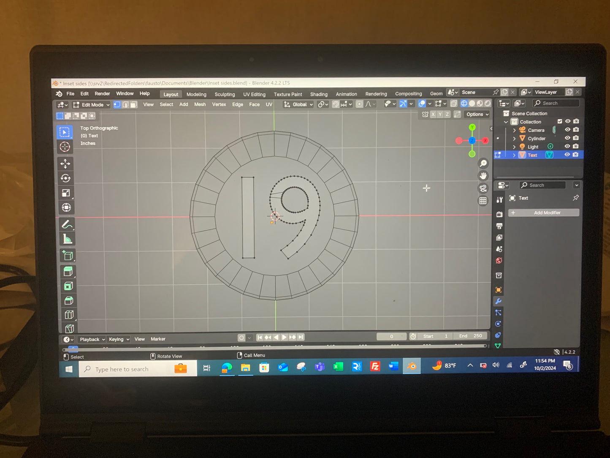Choose the 3D Cursor tool
Screen dimensions: 610x458
click(65, 147)
